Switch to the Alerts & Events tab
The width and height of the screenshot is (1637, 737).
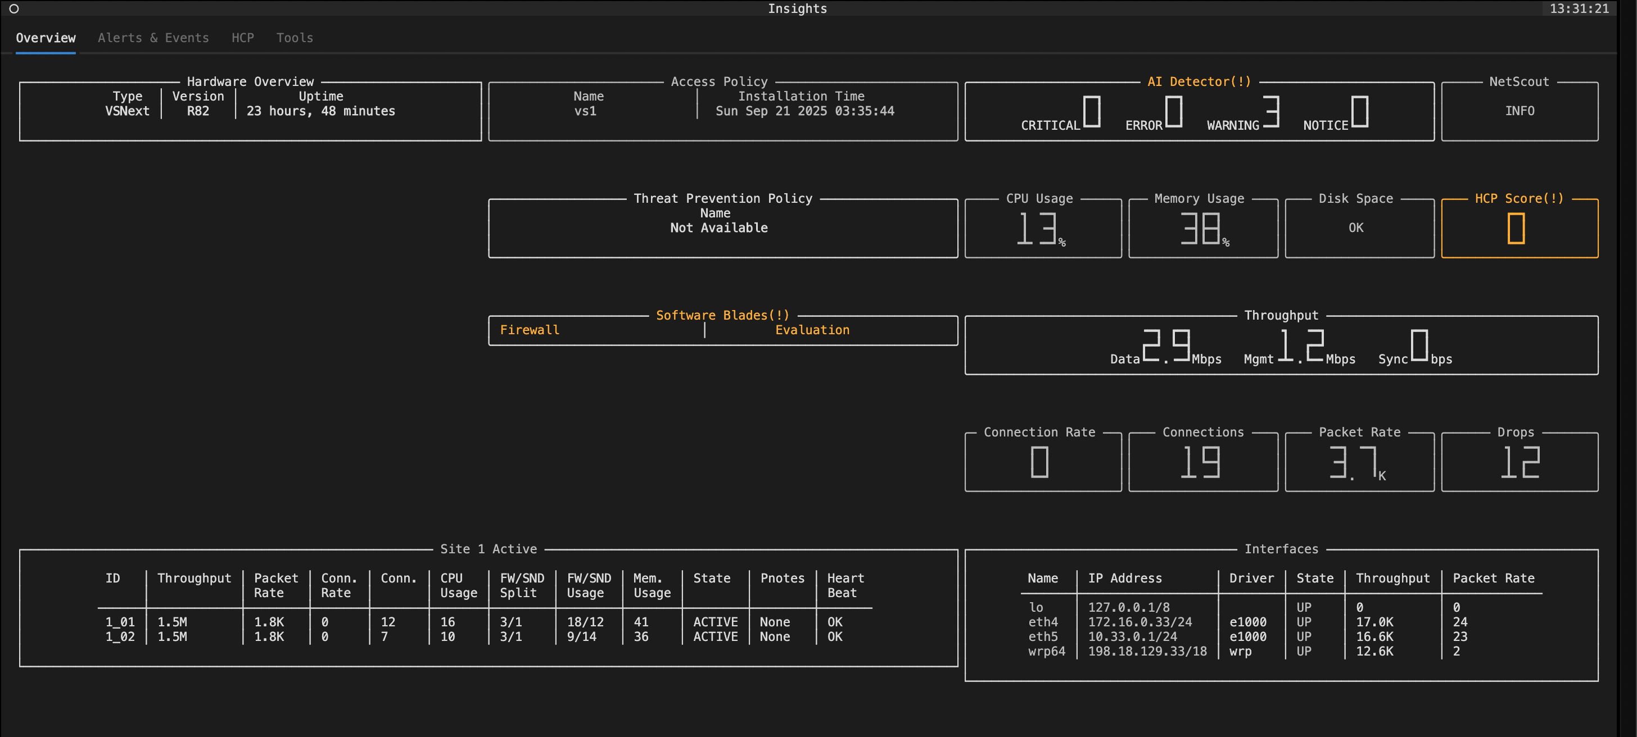[x=153, y=38]
